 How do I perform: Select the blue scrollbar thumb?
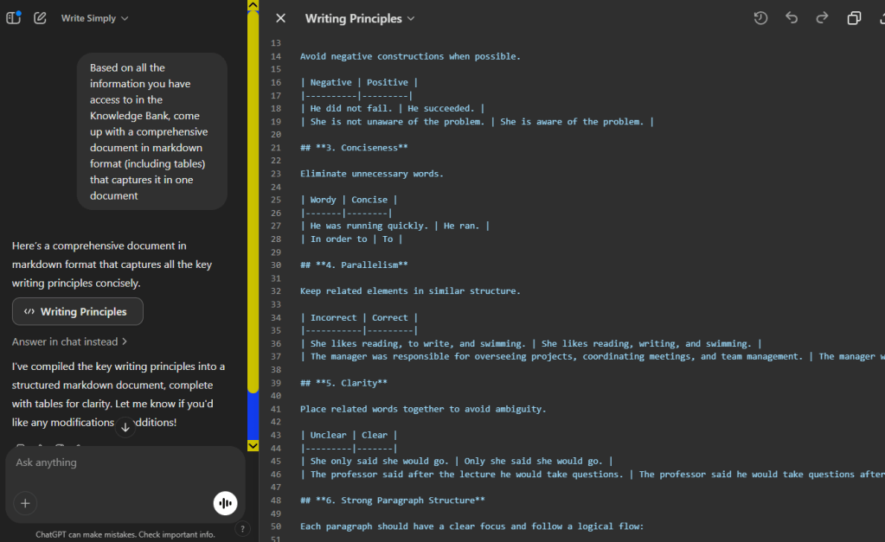252,415
